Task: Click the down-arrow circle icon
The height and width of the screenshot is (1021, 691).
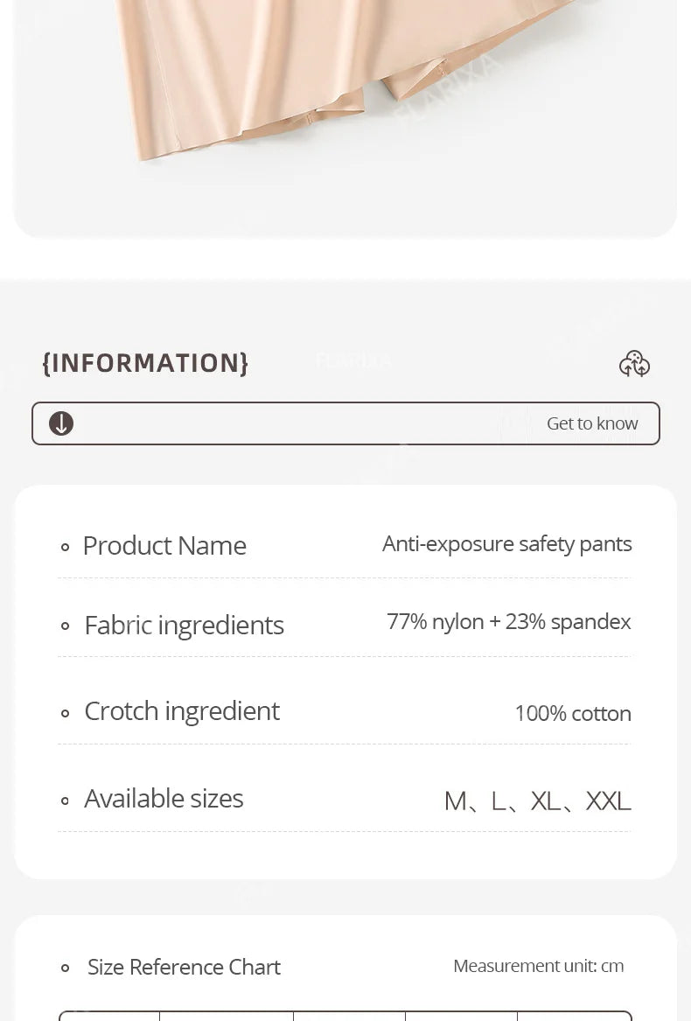Action: 61,423
